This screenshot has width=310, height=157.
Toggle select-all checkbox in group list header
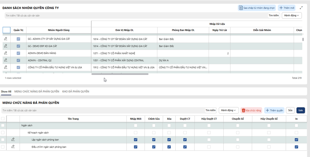coord(6,30)
